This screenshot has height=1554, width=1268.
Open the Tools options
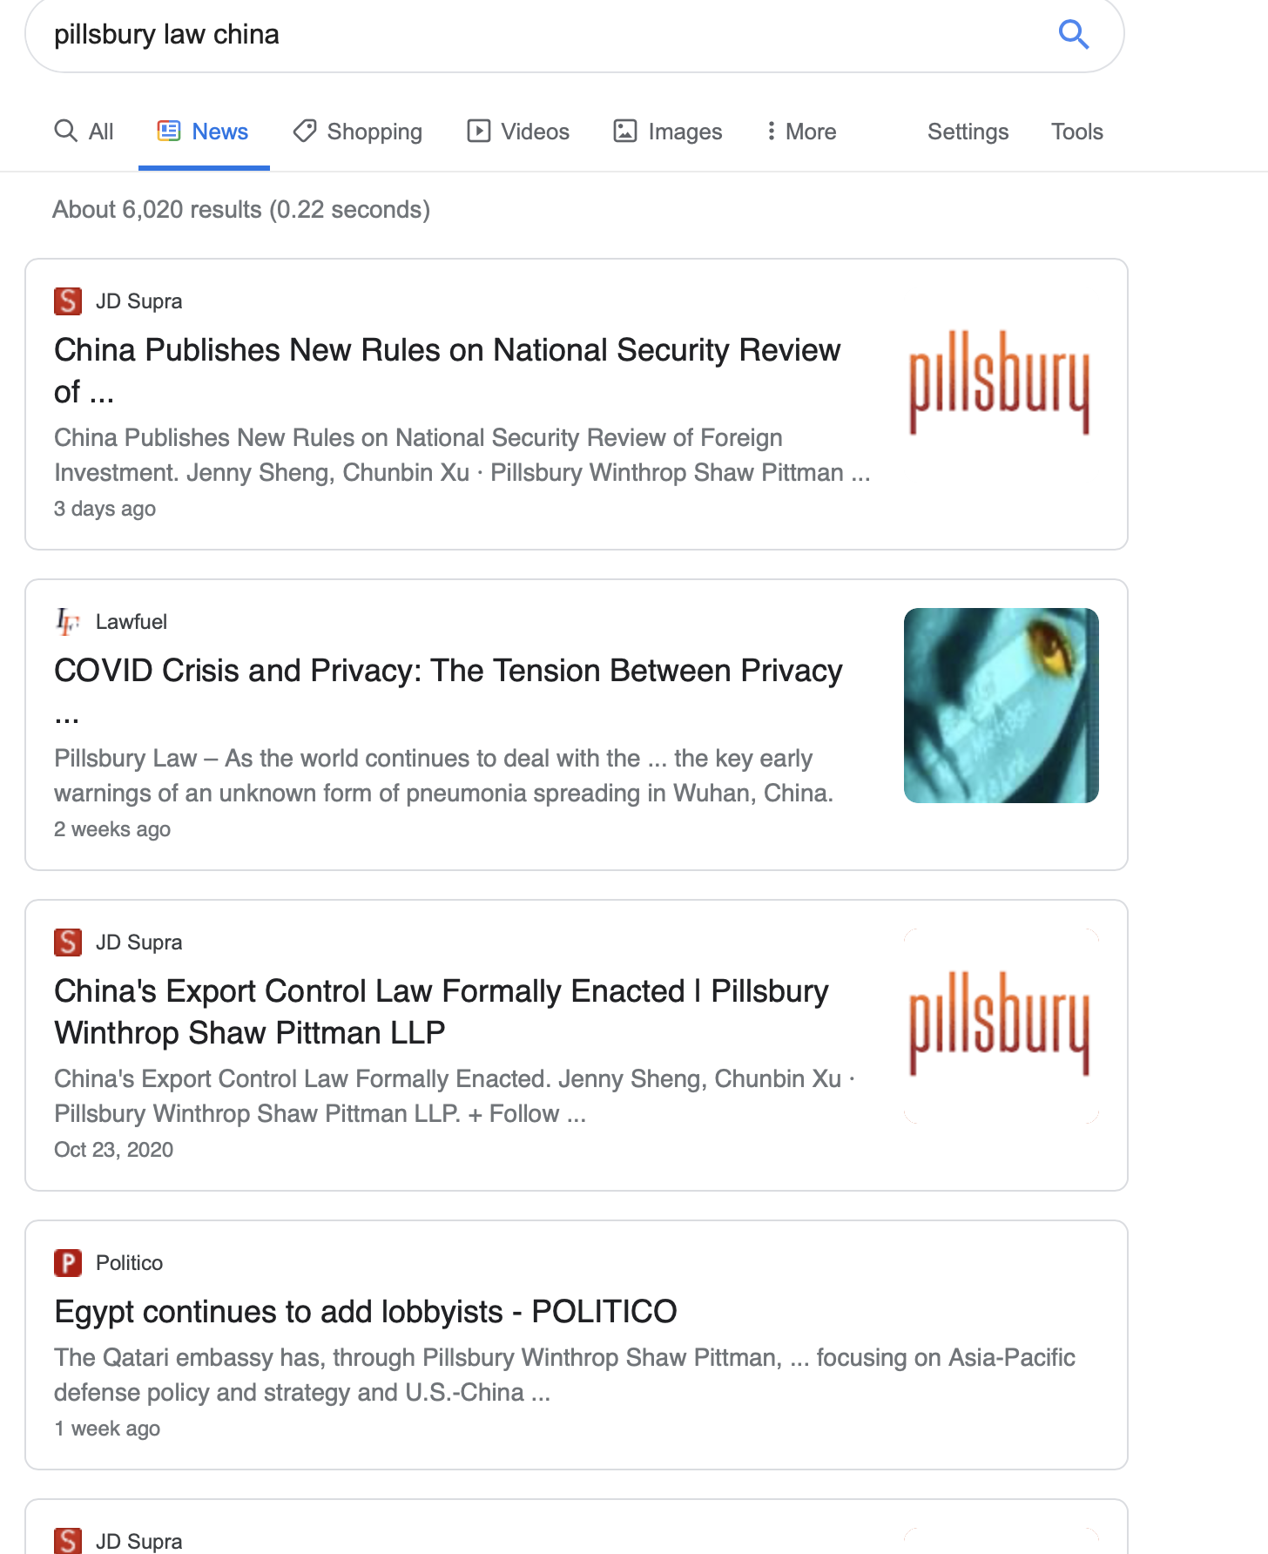(x=1077, y=132)
